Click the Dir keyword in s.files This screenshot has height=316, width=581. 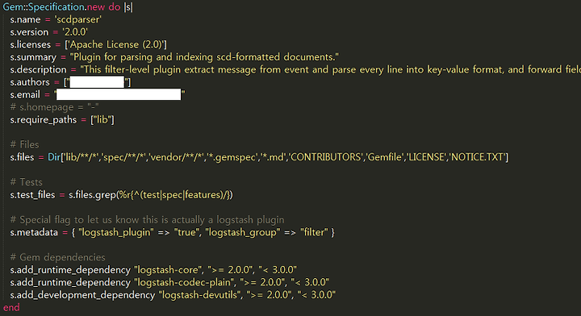[x=54, y=157]
